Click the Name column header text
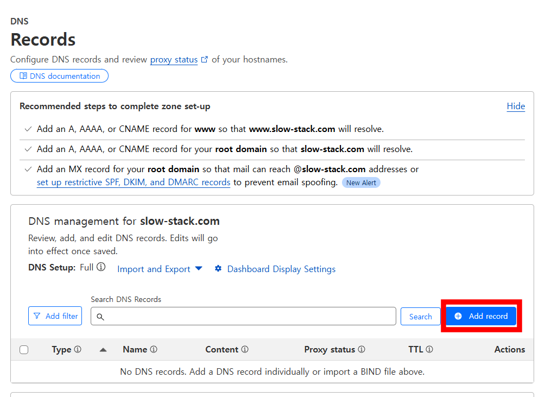The width and height of the screenshot is (545, 397). tap(135, 349)
